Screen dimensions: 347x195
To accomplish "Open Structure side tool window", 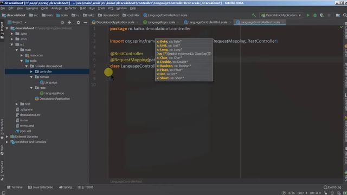I will pos(2,171).
